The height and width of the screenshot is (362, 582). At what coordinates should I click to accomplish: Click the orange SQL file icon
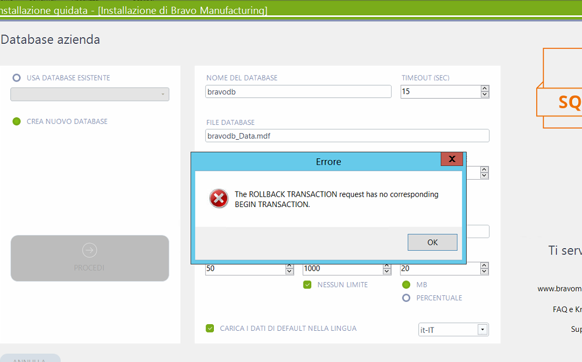(559, 89)
